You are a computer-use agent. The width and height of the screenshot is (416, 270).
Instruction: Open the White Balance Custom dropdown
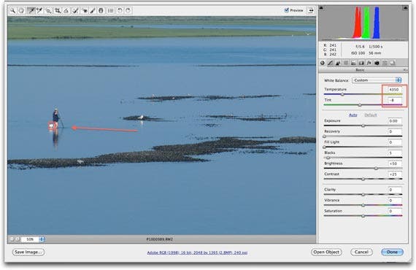pos(377,80)
